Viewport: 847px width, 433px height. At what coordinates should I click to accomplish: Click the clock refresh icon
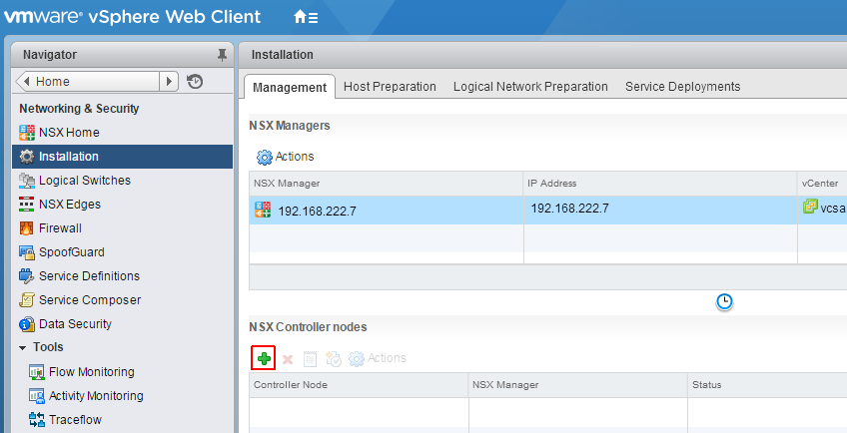click(724, 302)
